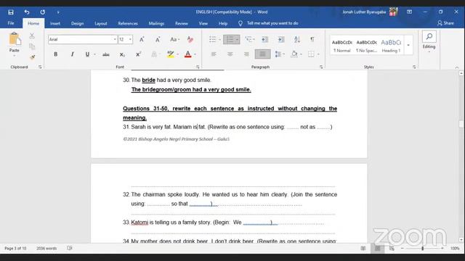Viewport: 465px width, 261px height.
Task: Open the Arial font name box
Action: (82, 39)
